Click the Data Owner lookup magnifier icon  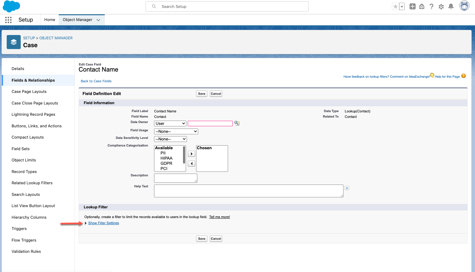[x=237, y=123]
